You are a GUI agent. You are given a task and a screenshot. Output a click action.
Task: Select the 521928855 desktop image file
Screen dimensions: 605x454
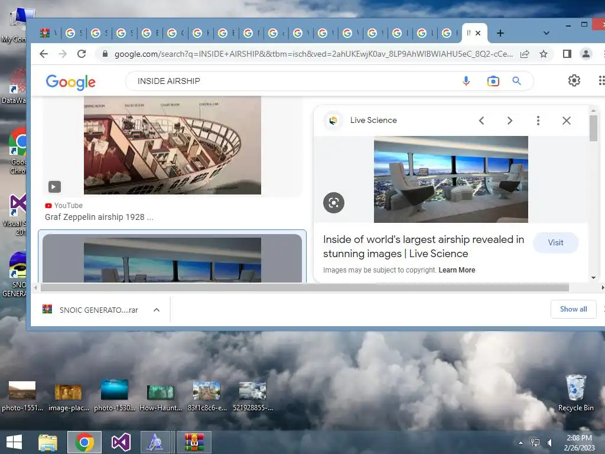click(253, 397)
